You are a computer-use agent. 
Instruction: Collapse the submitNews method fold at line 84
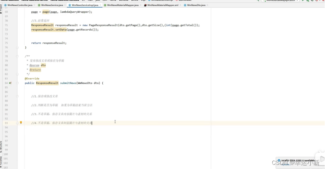[17, 83]
